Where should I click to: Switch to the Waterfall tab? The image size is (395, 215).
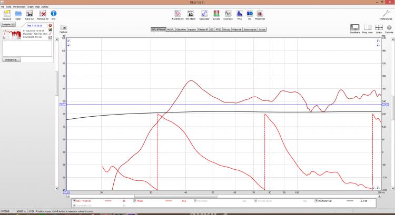click(x=236, y=30)
